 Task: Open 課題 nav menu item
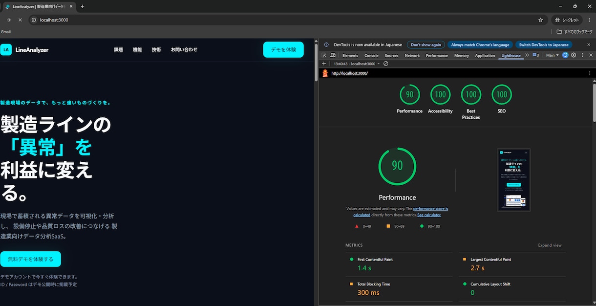(x=118, y=49)
